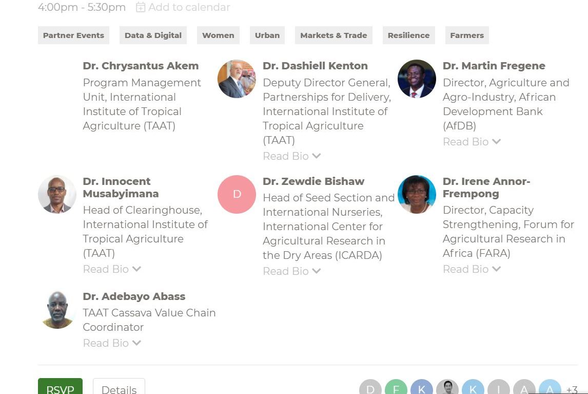Click Dr. Martin Fregene's profile photo
The image size is (588, 394).
tap(417, 79)
